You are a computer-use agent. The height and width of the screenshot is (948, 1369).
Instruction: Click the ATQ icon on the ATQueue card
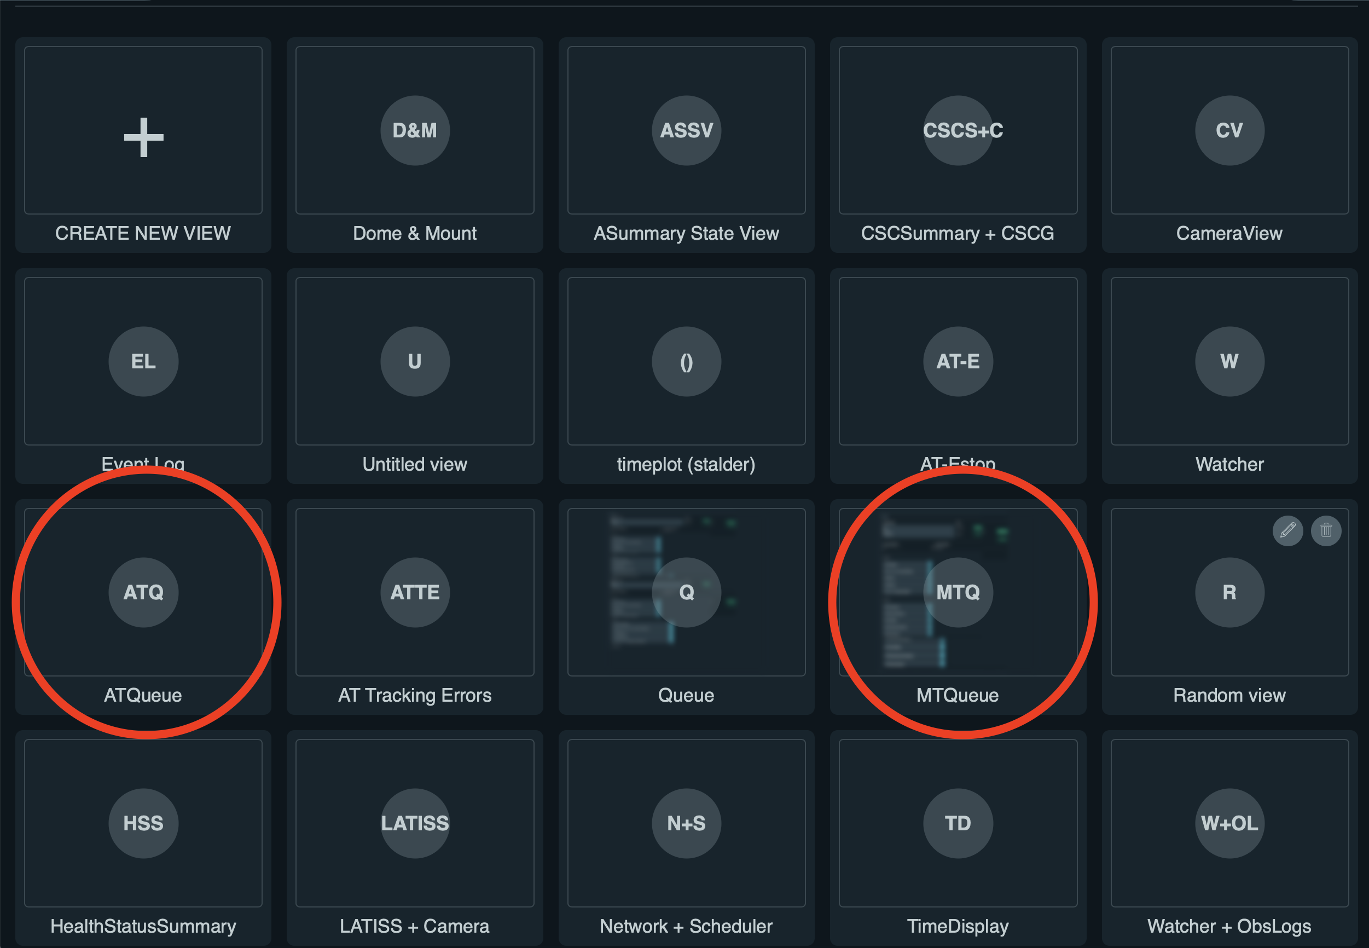(143, 592)
